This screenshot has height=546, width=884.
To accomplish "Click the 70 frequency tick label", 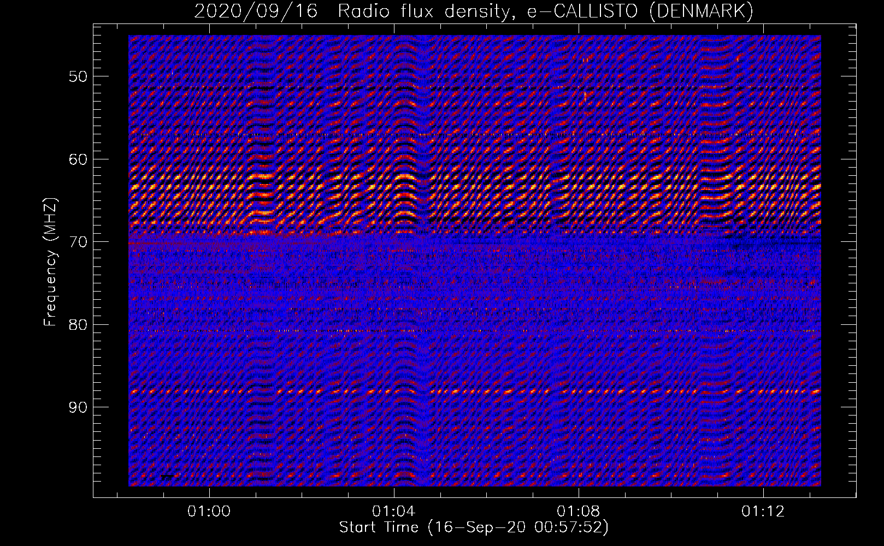I will (x=78, y=241).
